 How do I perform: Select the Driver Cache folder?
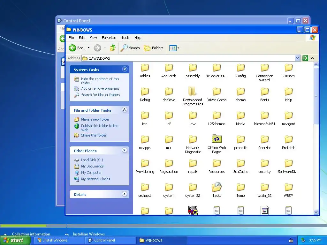click(217, 92)
